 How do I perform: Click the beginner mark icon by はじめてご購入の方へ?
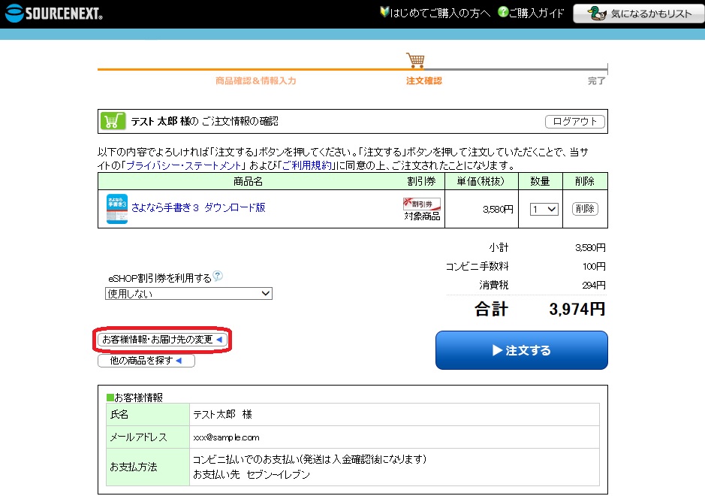tap(384, 12)
